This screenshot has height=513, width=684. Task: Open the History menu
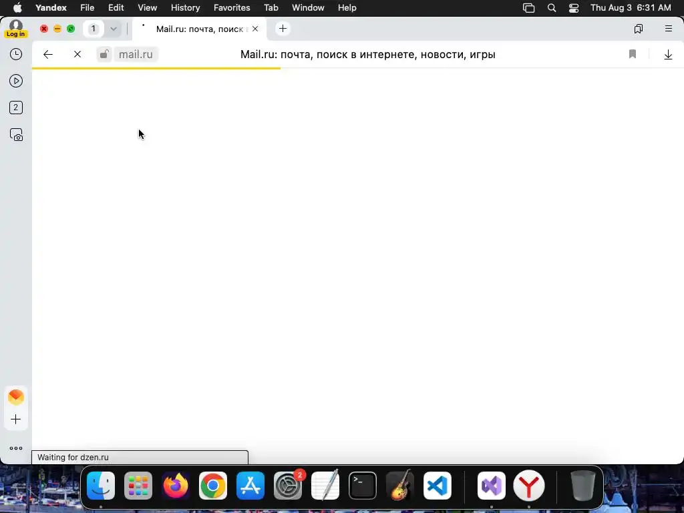pyautogui.click(x=186, y=8)
